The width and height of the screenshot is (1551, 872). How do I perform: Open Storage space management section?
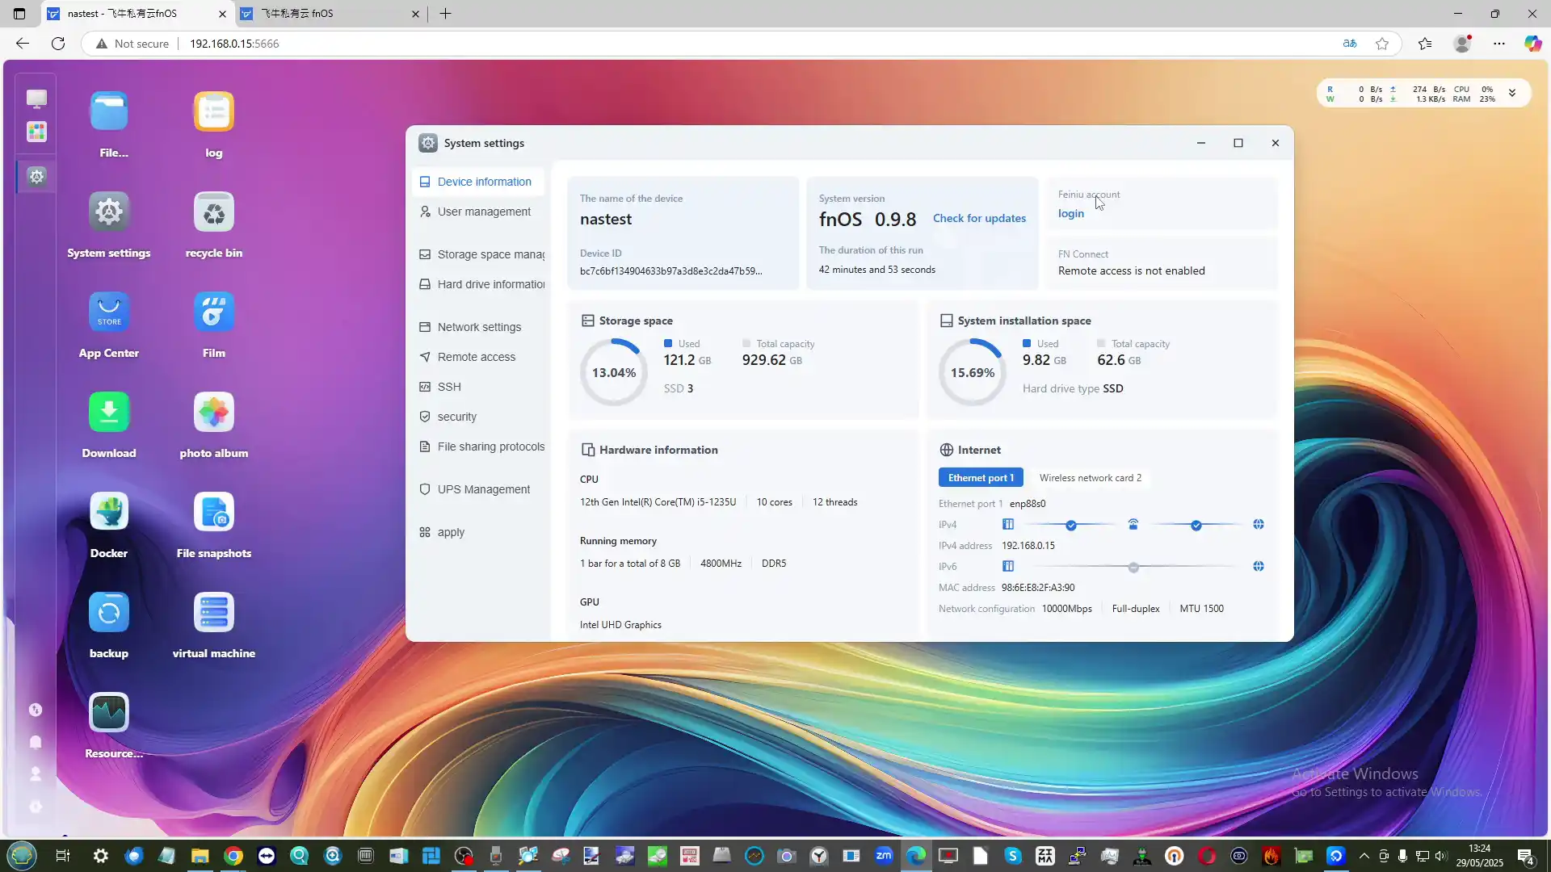[x=478, y=254]
